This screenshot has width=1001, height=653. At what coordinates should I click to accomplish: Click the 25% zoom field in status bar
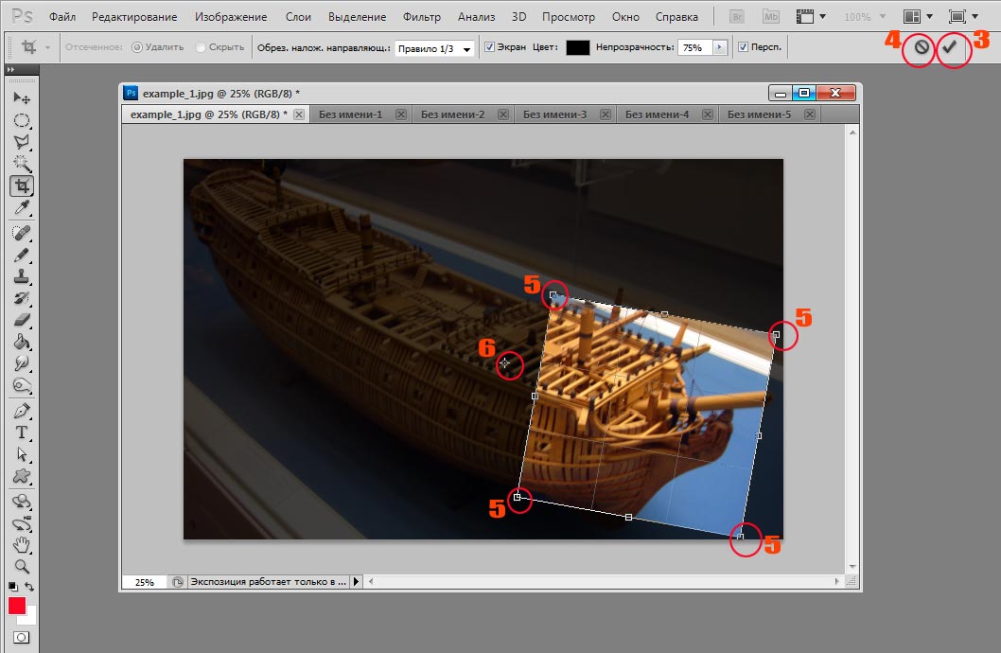(144, 582)
